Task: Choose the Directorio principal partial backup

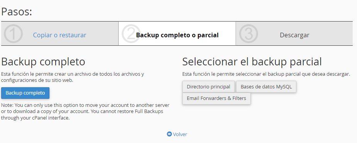Action: pos(209,87)
